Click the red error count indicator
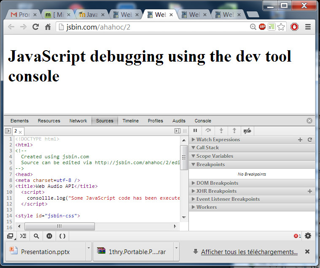 coord(297,236)
